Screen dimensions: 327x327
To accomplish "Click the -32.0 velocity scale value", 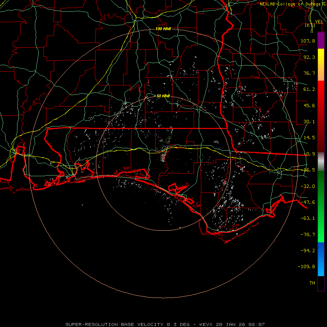I will click(x=308, y=186).
